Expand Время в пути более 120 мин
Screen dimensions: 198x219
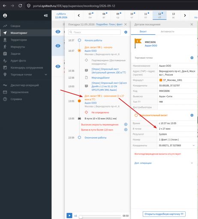point(126,130)
